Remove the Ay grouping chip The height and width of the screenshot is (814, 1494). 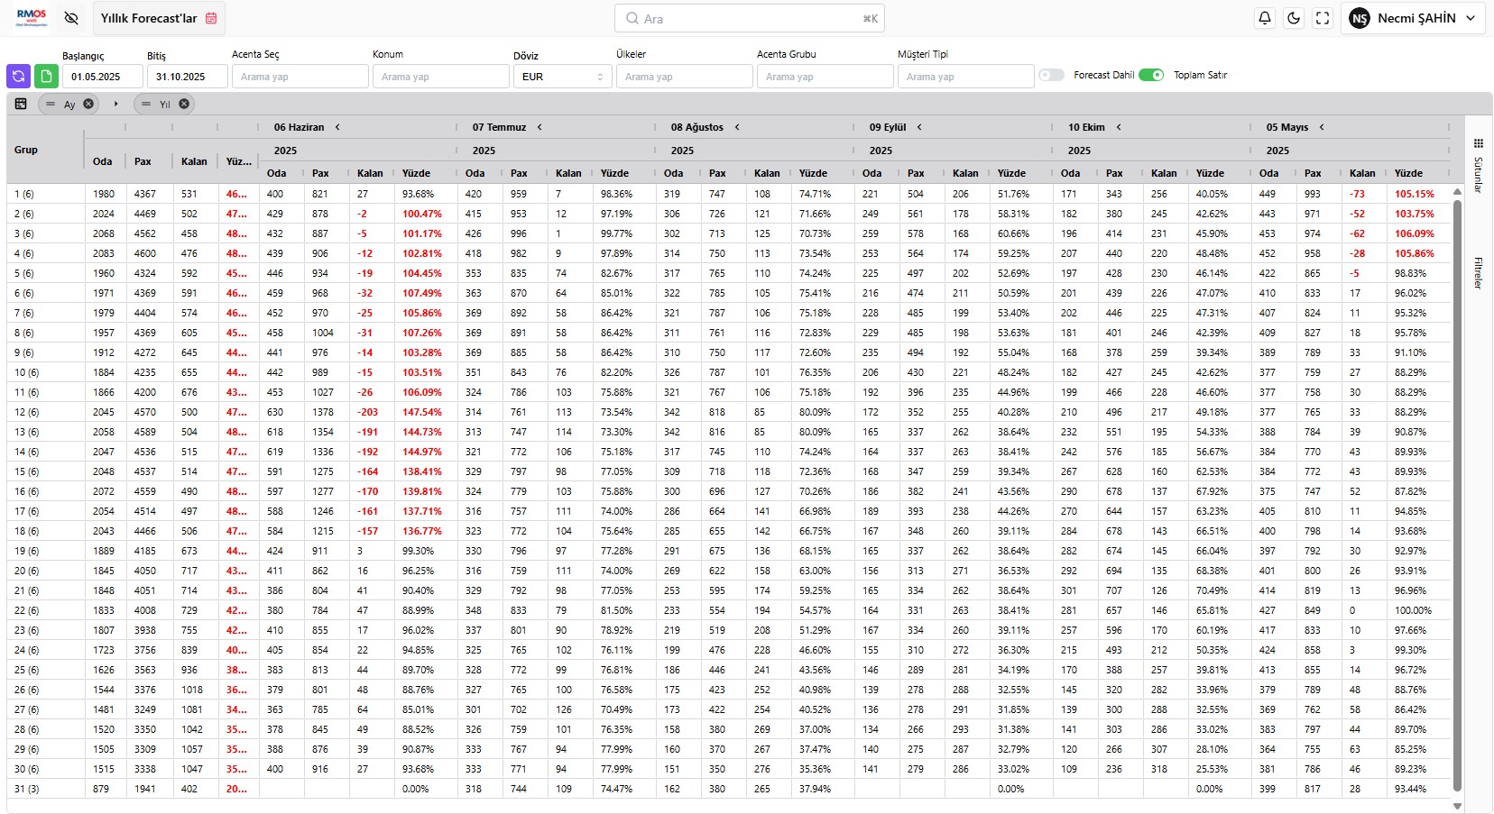(88, 104)
